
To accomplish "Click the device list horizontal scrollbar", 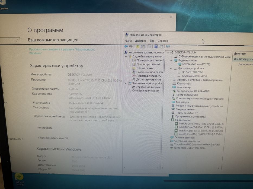I will pos(191,168).
